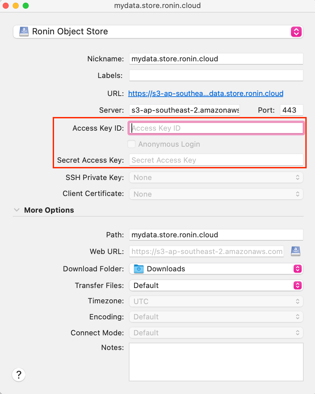Click the More Options heading text

pos(49,210)
